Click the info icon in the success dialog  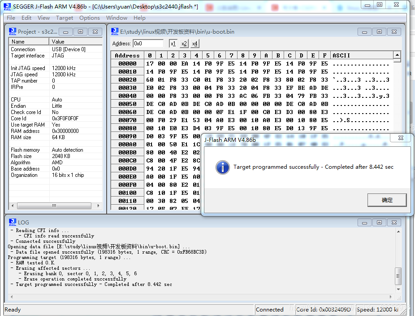tap(223, 167)
